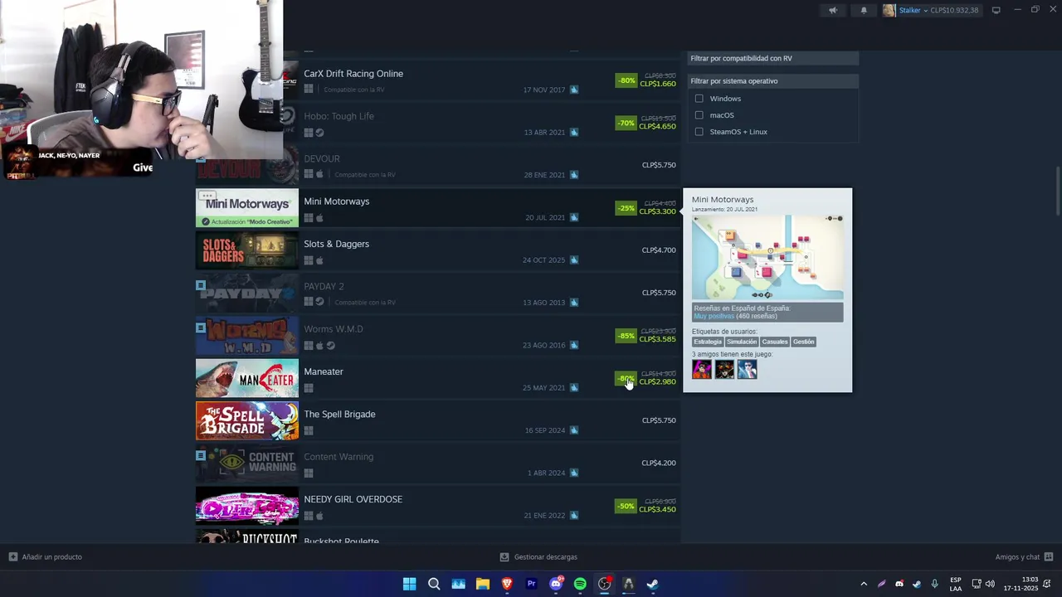Open The Spell Brigade thumbnail
Image resolution: width=1062 pixels, height=597 pixels.
pyautogui.click(x=246, y=420)
